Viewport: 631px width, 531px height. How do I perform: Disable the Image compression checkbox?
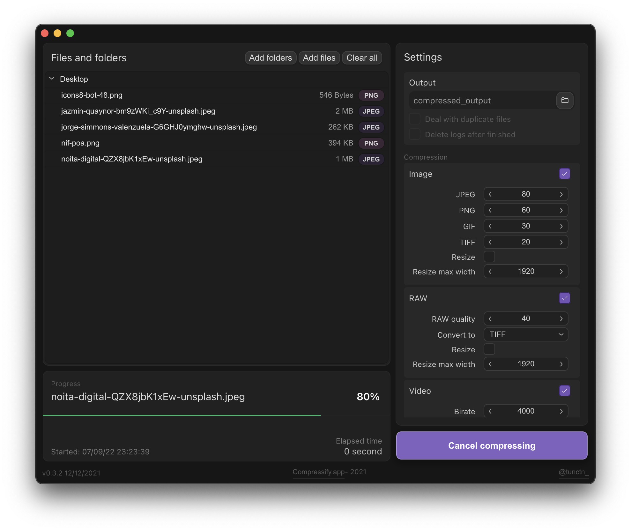[x=564, y=174]
